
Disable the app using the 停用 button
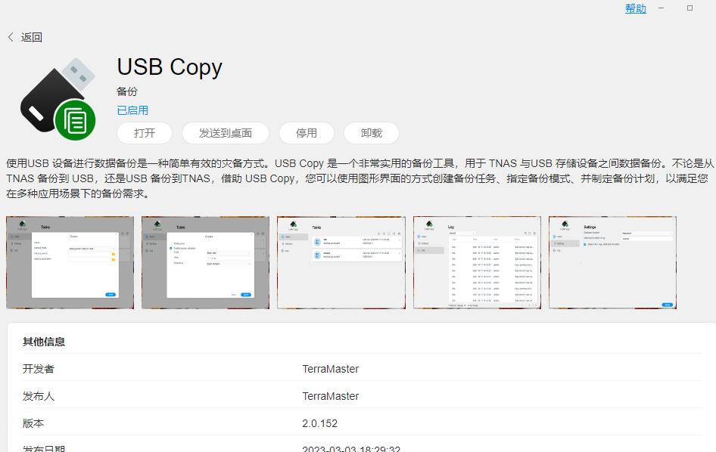(307, 132)
